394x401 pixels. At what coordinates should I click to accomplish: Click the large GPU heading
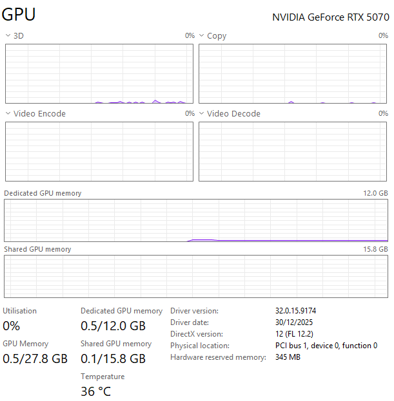19,15
